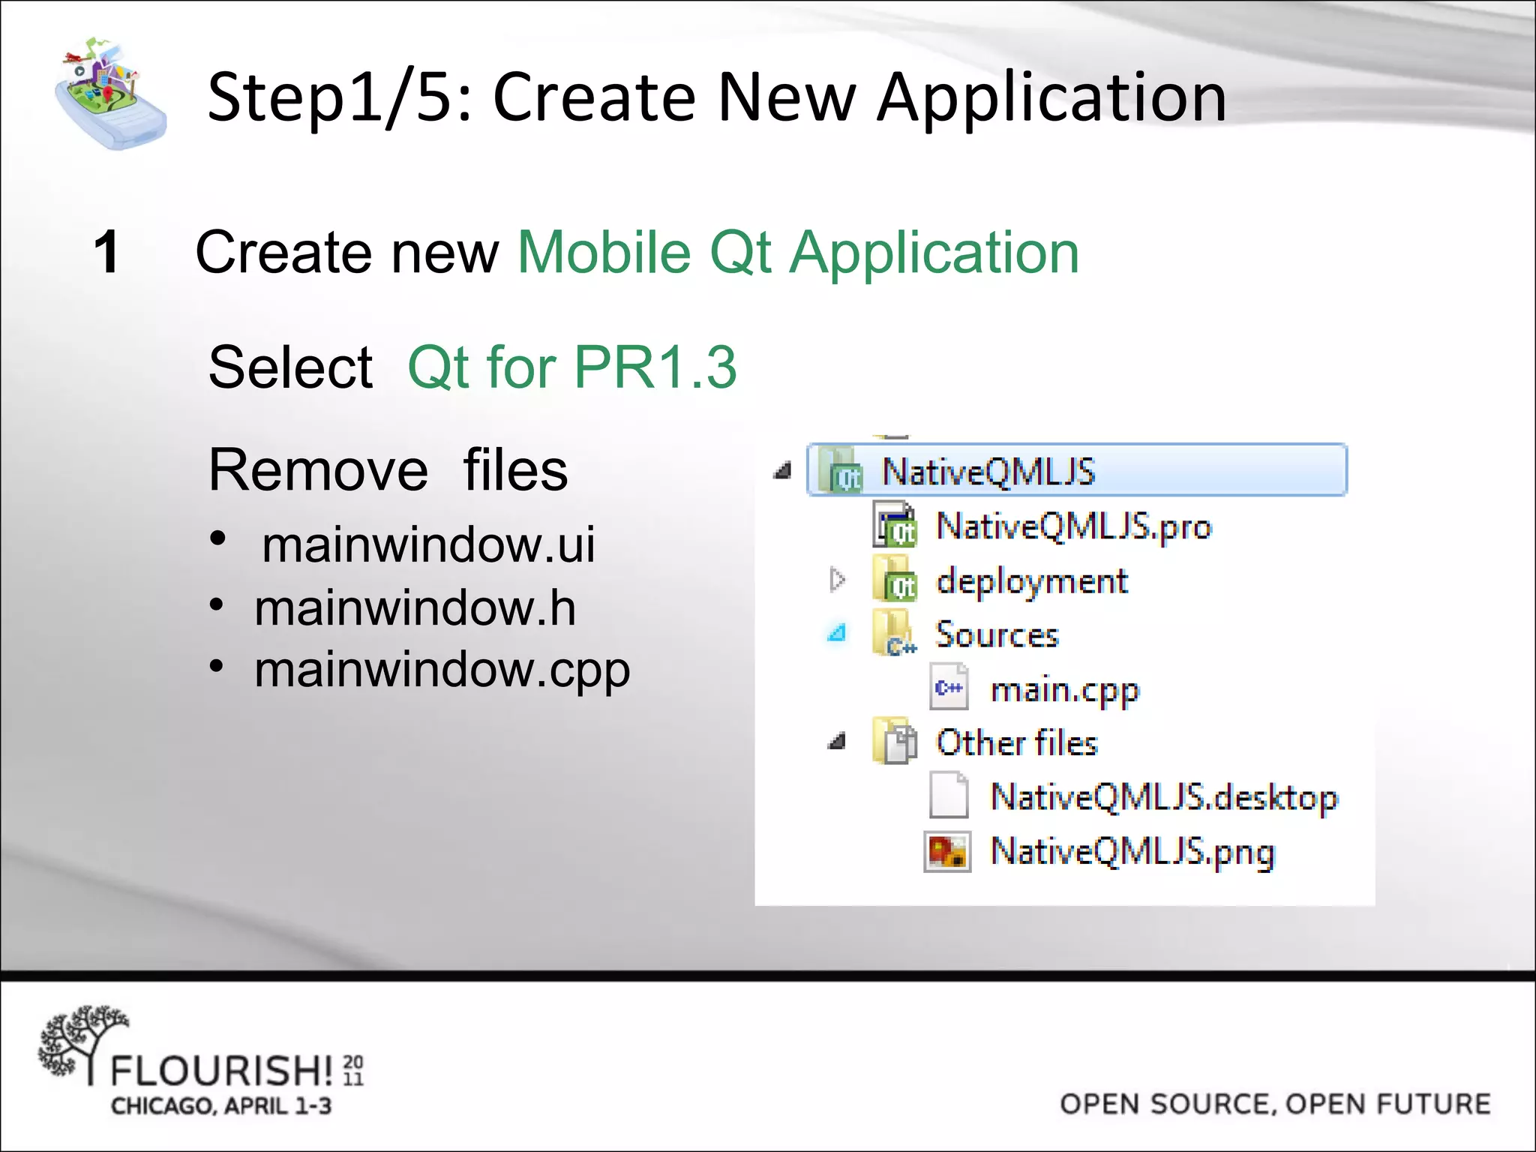Click the mobile phone logo in header

(109, 94)
